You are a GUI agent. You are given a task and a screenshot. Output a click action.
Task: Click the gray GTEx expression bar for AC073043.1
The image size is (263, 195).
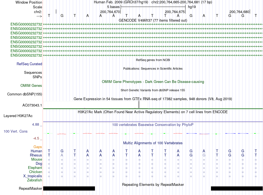click(139, 105)
